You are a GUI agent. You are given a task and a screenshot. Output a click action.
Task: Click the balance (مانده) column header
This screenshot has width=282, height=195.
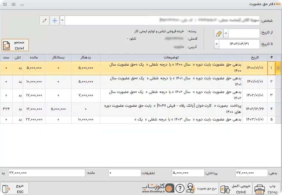[x=34, y=58]
